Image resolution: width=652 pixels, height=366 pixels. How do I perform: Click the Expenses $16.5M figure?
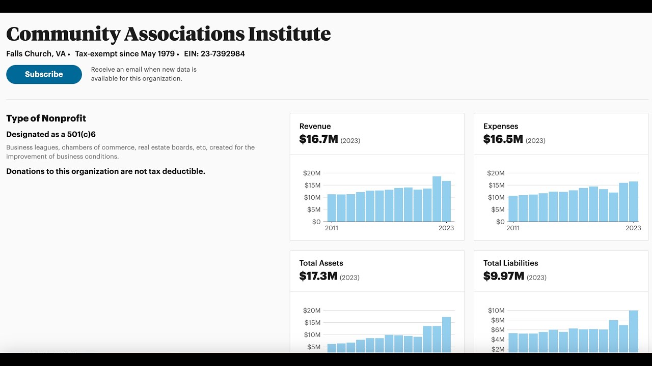click(x=503, y=139)
